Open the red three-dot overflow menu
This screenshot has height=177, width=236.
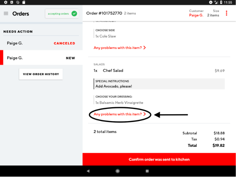click(x=227, y=13)
